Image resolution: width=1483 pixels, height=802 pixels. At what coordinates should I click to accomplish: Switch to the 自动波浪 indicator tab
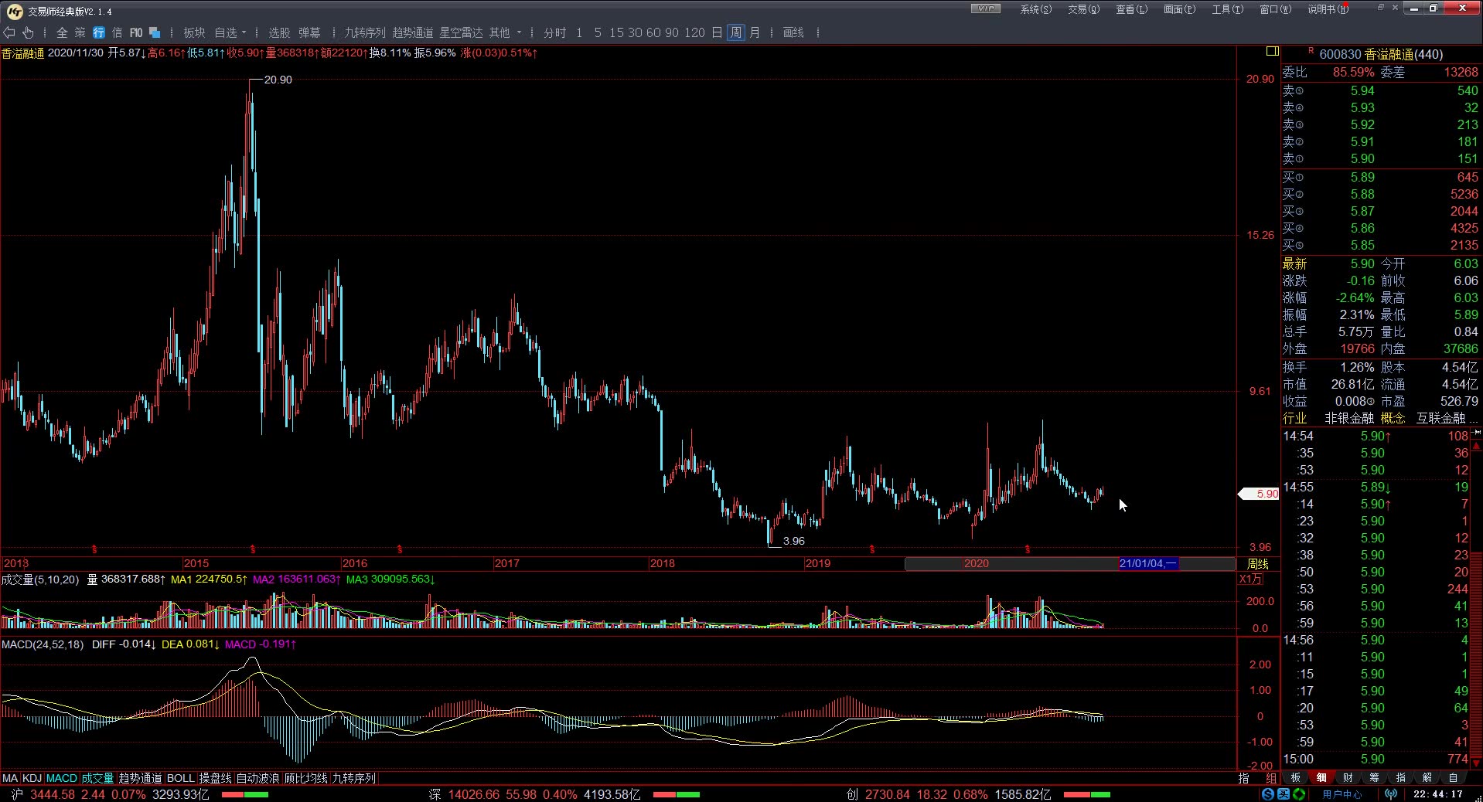[257, 778]
